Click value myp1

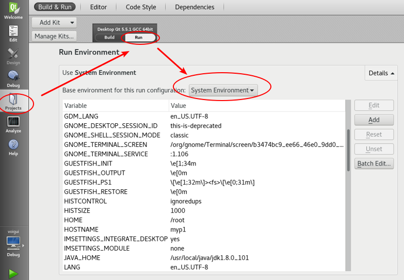[x=178, y=229]
